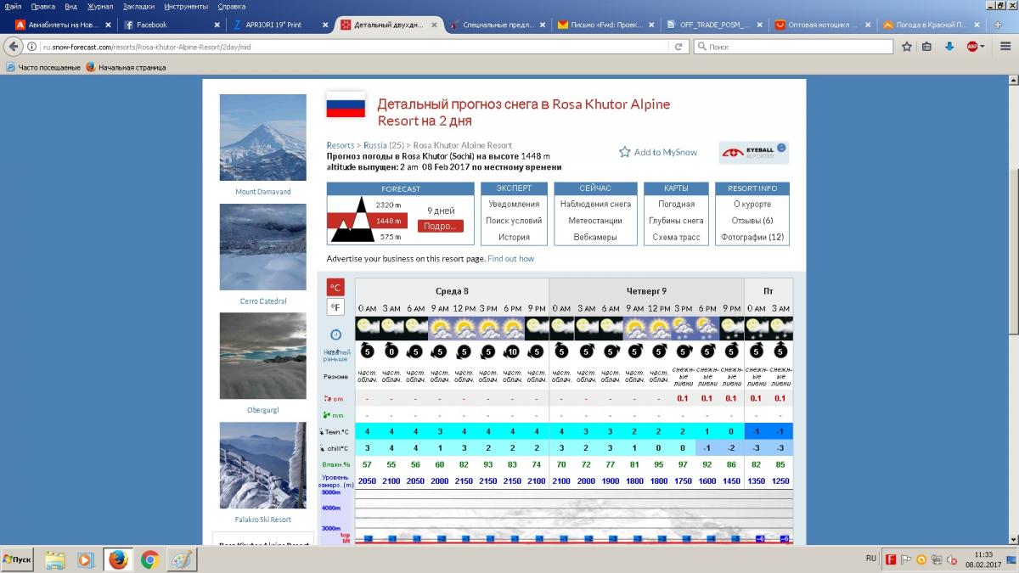1019x573 pixels.
Task: Open the Часто посещаемые bookmarks folder
Action: click(43, 67)
